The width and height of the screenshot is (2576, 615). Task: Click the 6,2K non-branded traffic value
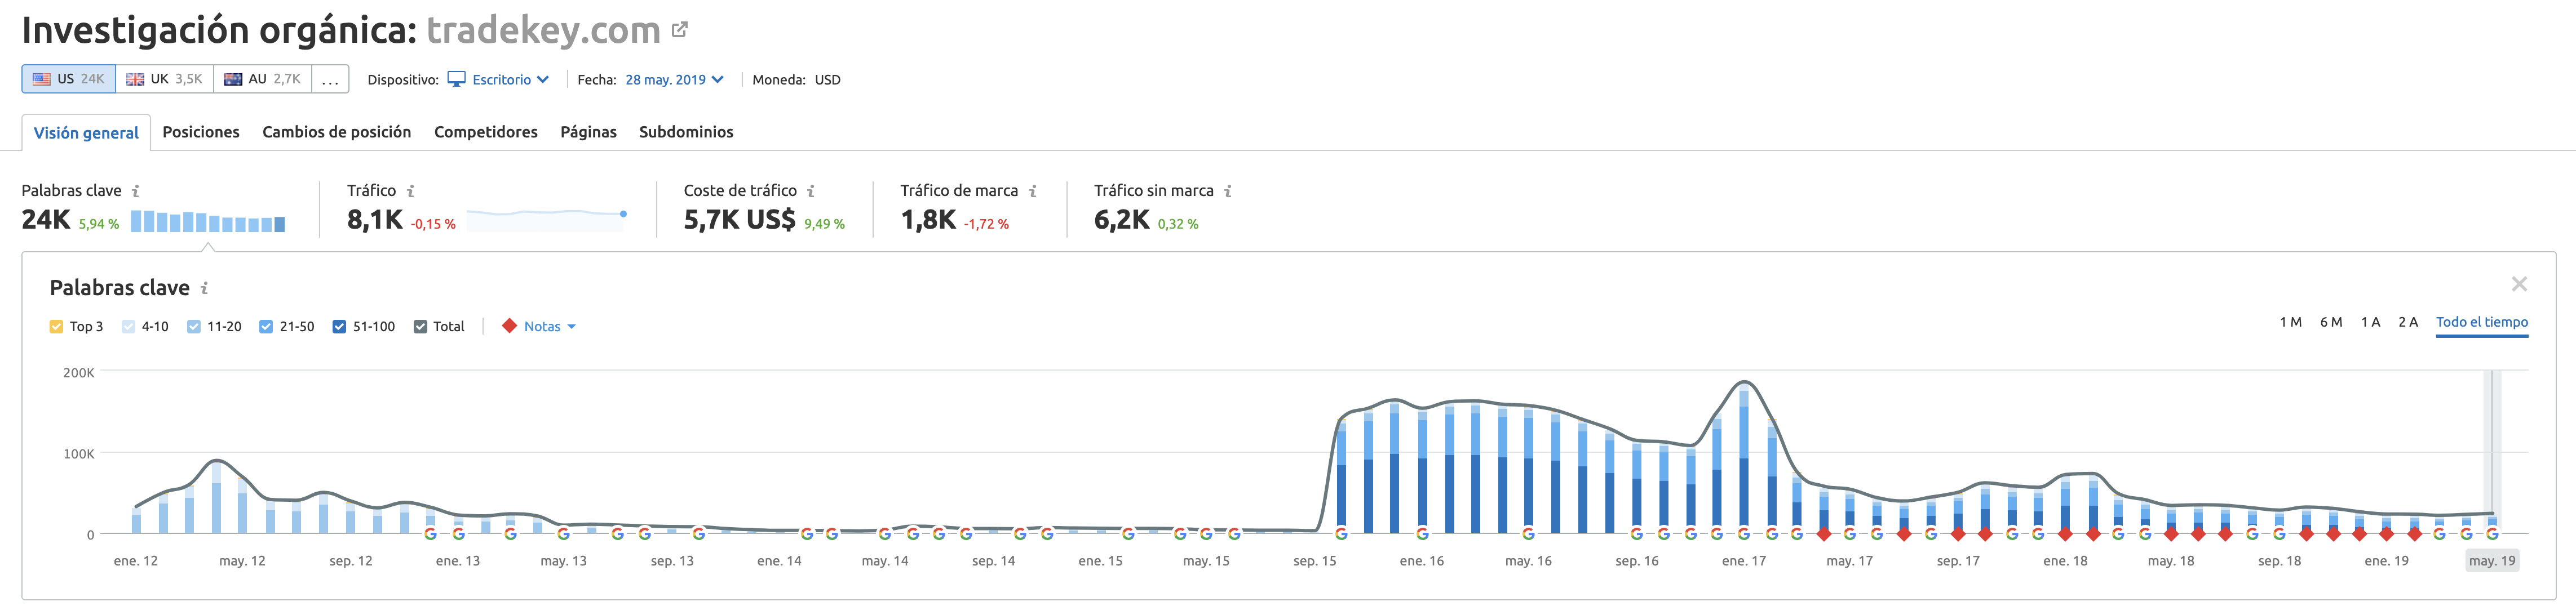pyautogui.click(x=1122, y=220)
